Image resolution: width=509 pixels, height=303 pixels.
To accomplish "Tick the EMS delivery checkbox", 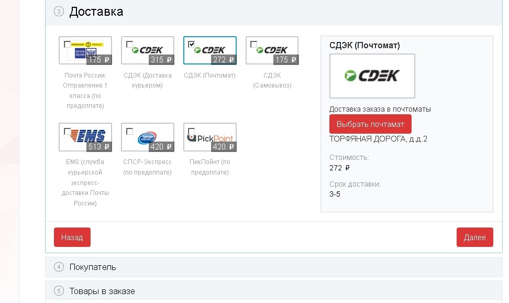I will coord(67,131).
